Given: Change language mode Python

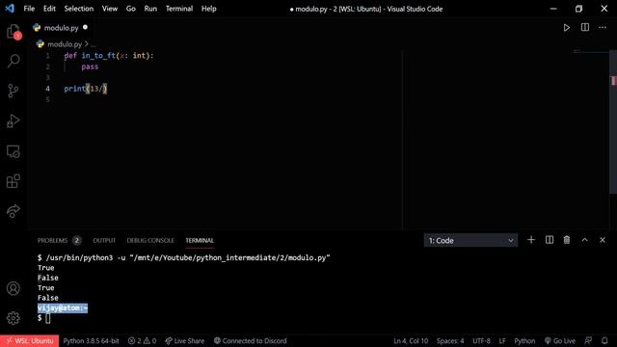Looking at the screenshot, I should [x=524, y=340].
